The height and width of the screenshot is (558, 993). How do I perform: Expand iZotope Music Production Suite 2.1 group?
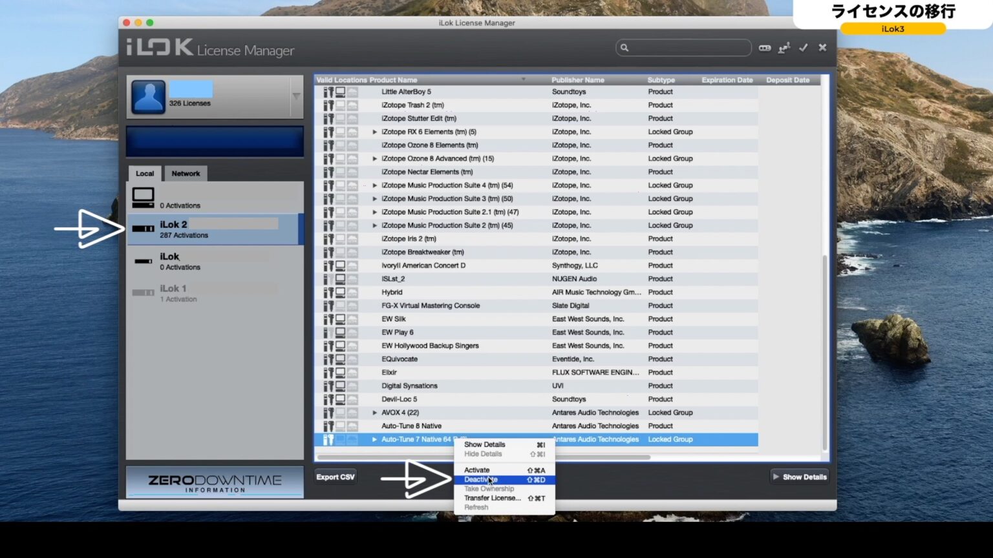[374, 212]
